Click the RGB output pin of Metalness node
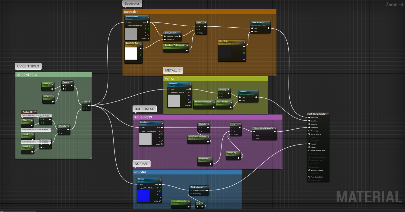This screenshot has width=405, height=212. [190, 89]
